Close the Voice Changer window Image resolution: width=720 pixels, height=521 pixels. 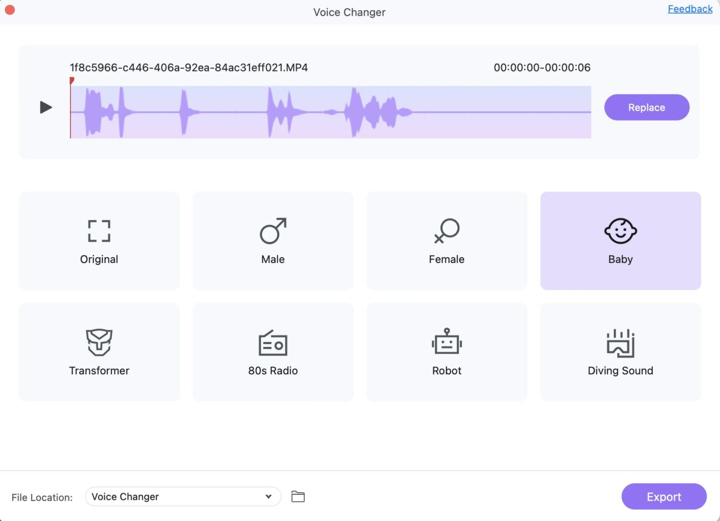[10, 10]
